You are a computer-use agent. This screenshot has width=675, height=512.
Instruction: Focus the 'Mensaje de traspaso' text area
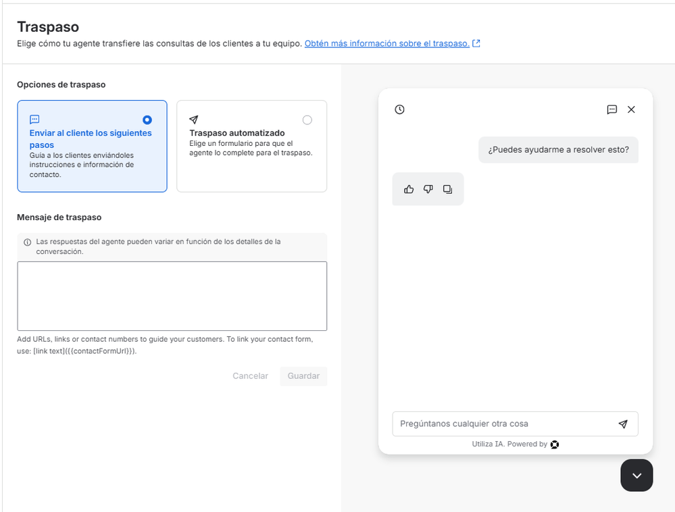point(172,296)
